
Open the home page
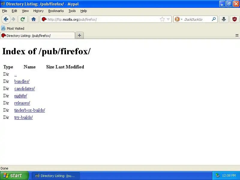[34, 19]
